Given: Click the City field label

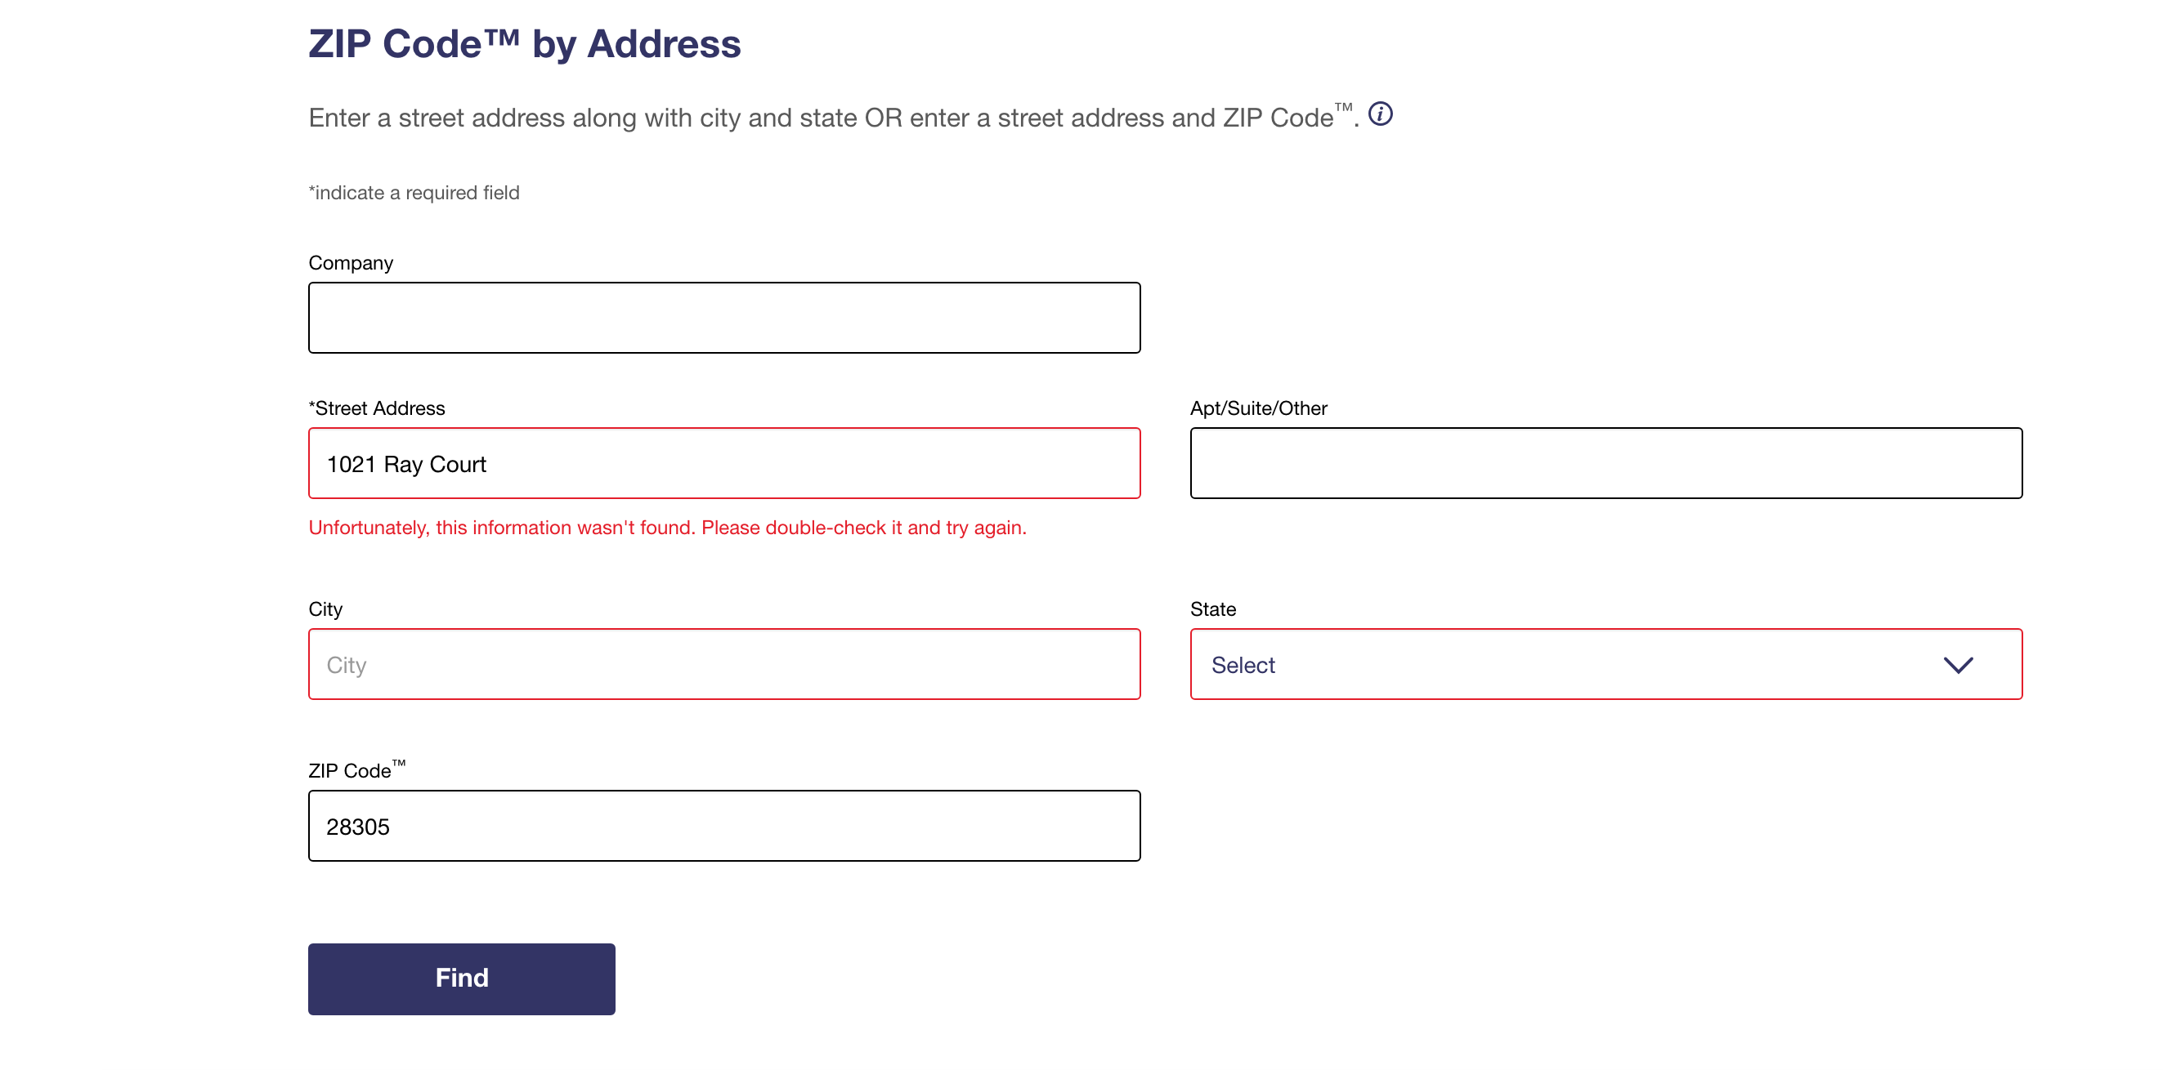Looking at the screenshot, I should click(x=326, y=609).
